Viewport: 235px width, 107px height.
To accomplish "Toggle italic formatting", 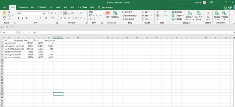I will pyautogui.click(x=23, y=18).
